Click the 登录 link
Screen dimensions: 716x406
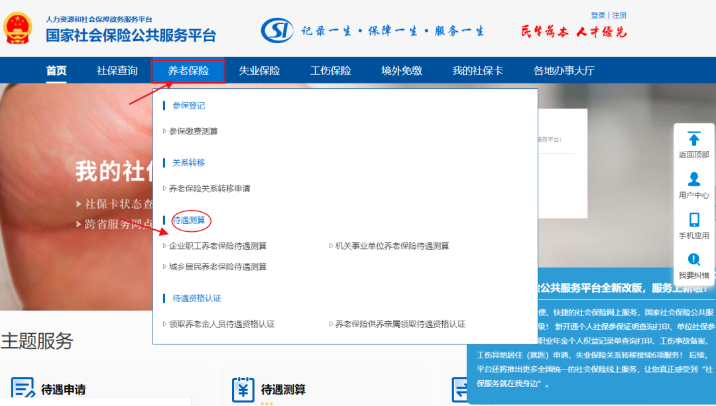[598, 15]
